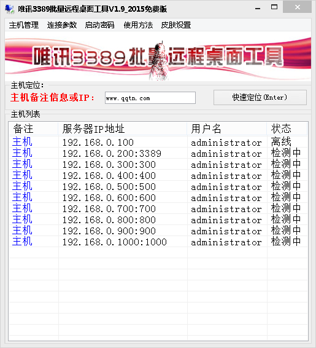The height and width of the screenshot is (348, 316).
Task: Open the 主机管理 menu
Action: (24, 25)
